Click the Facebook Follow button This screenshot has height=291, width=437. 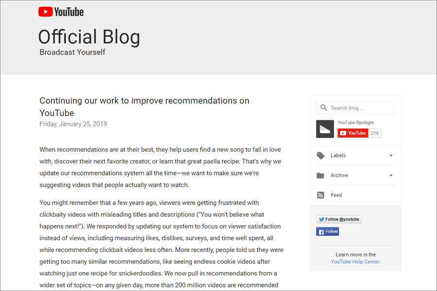327,231
